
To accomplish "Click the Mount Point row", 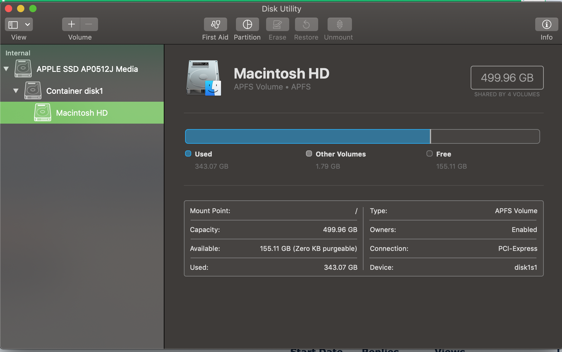I will click(274, 211).
